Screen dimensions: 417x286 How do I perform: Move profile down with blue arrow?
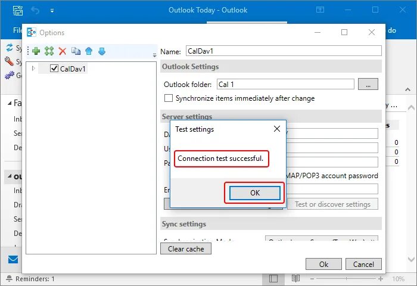coord(102,51)
